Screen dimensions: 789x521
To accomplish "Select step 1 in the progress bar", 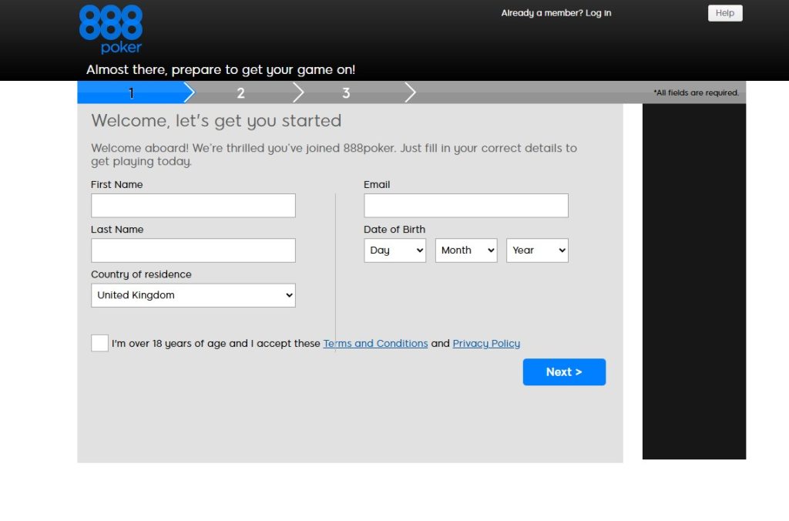I will [132, 92].
